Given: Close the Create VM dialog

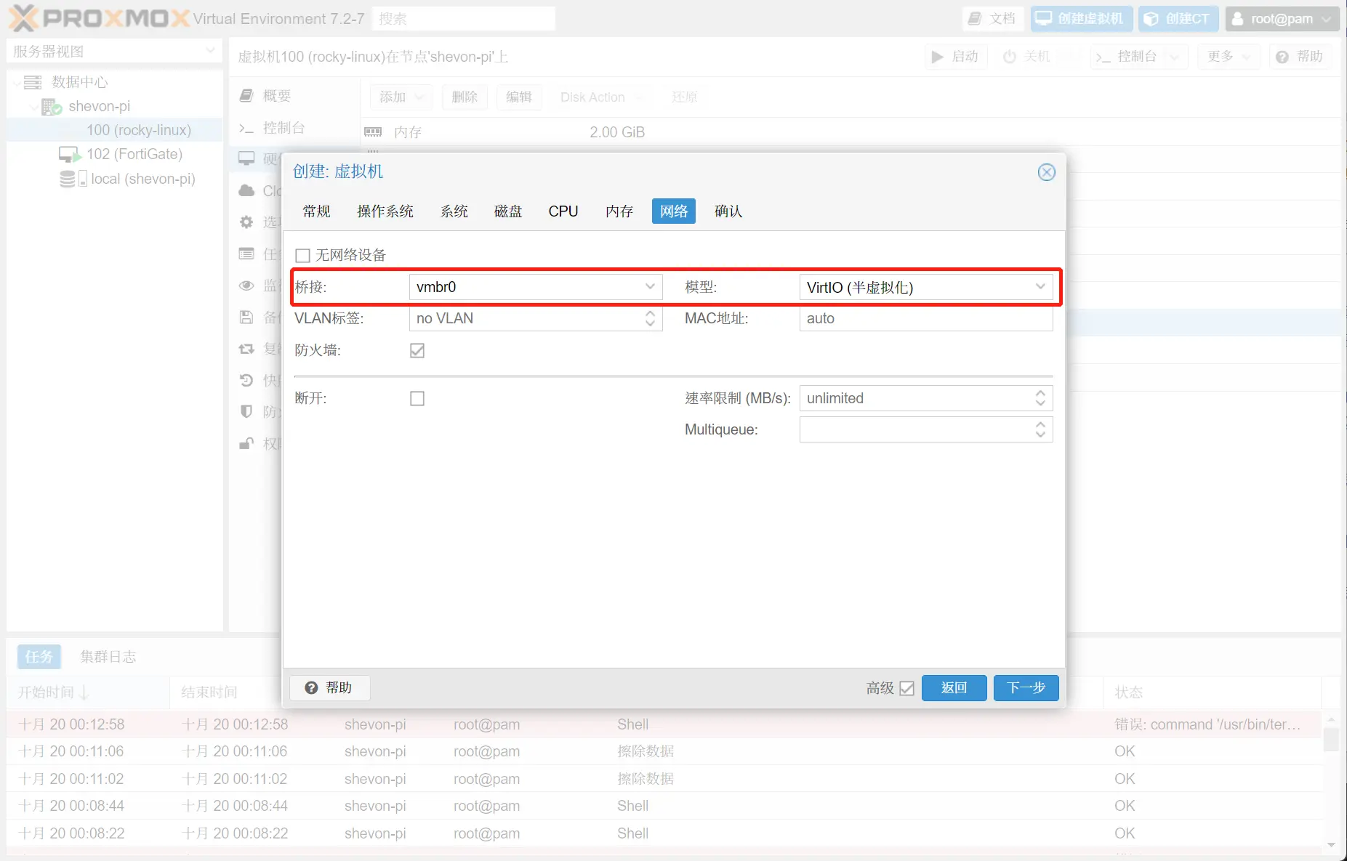Looking at the screenshot, I should [1046, 172].
